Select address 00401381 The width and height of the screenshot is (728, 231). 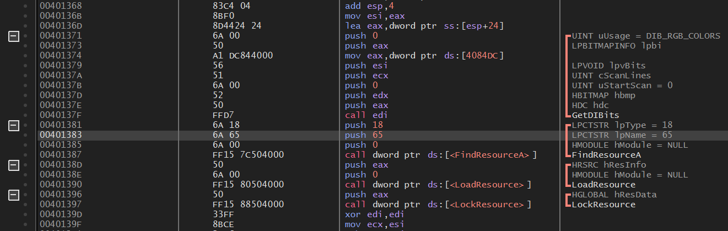coord(60,125)
